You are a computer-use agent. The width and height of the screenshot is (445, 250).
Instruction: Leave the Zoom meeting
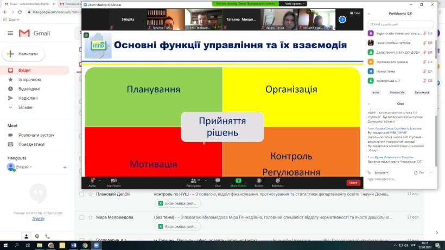point(353,183)
